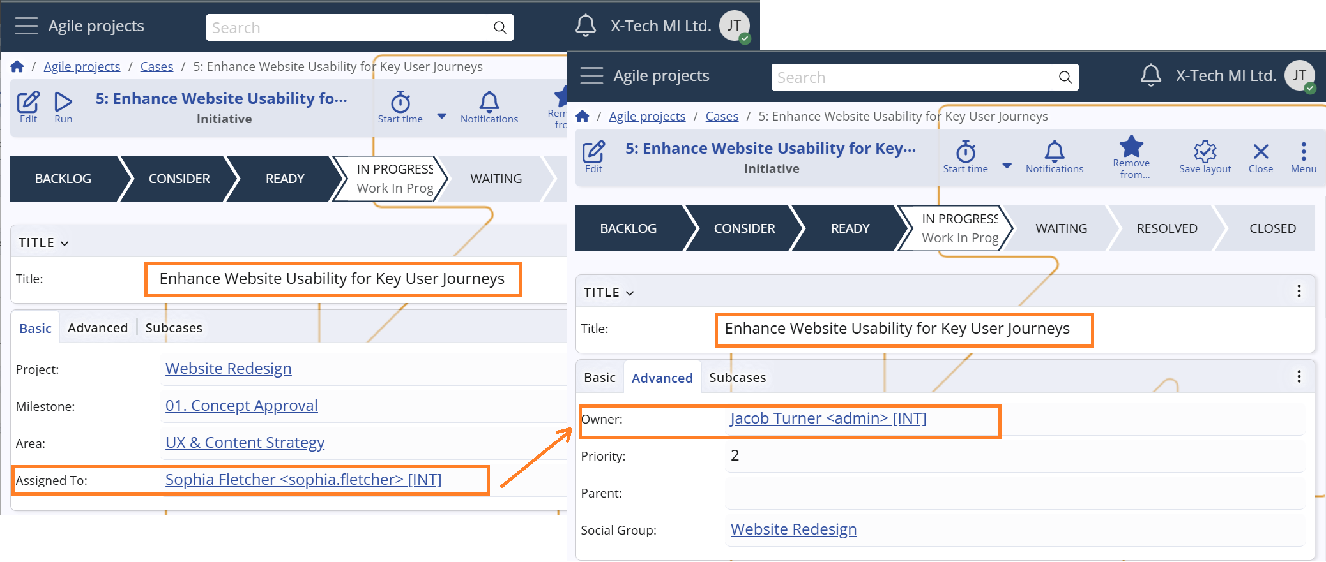1326x562 pixels.
Task: Open the Website Redesign project link
Action: pyautogui.click(x=228, y=369)
